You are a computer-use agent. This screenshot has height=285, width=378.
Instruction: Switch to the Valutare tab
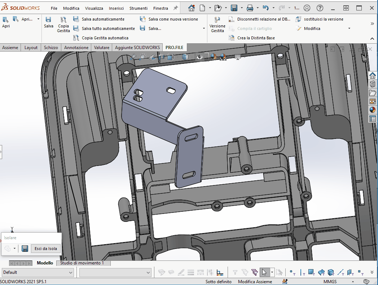[x=102, y=48]
